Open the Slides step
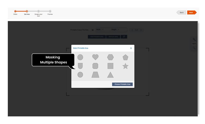 pos(15,11)
